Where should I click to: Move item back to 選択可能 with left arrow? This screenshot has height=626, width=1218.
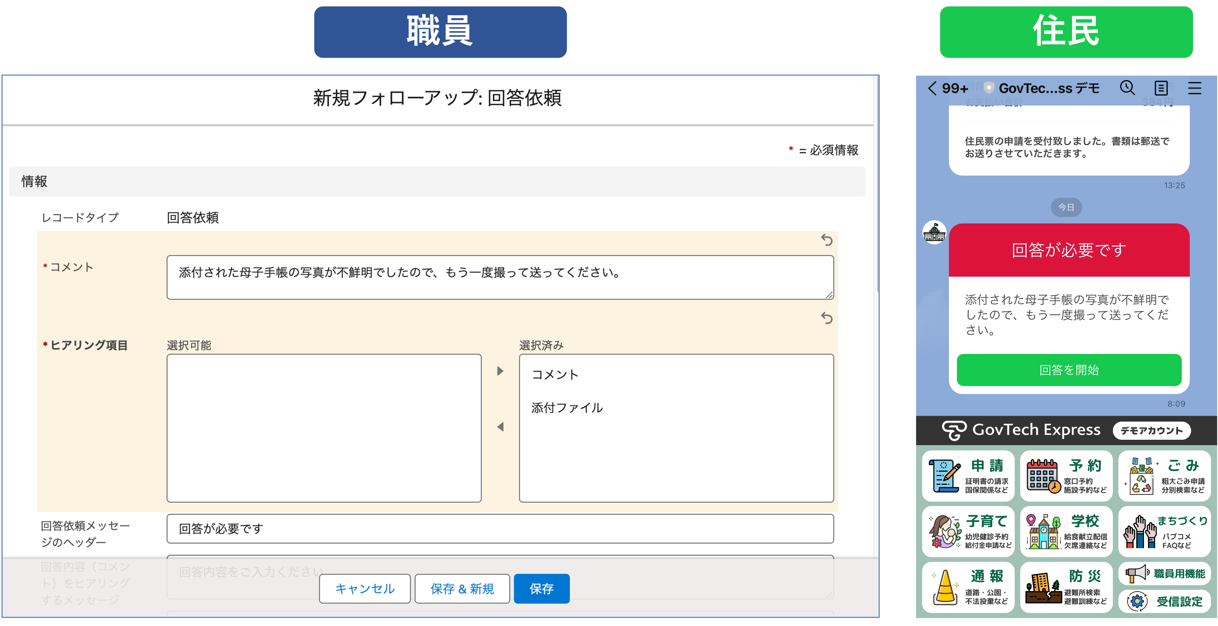pyautogui.click(x=500, y=427)
